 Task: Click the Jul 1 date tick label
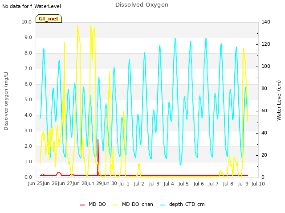(124, 184)
